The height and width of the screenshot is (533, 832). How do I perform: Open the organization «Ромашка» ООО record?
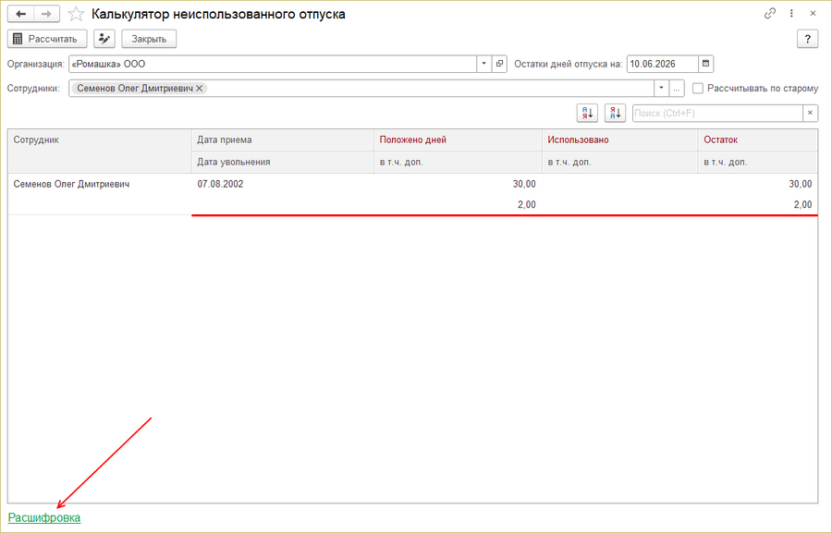[499, 64]
